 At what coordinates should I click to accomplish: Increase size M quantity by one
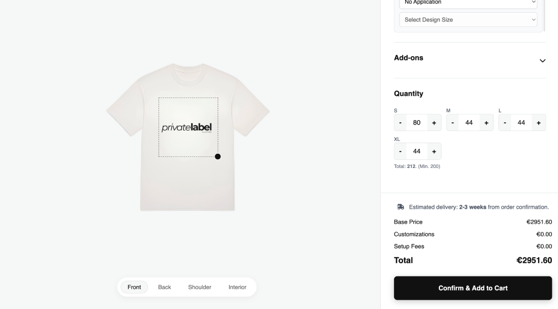click(x=486, y=123)
